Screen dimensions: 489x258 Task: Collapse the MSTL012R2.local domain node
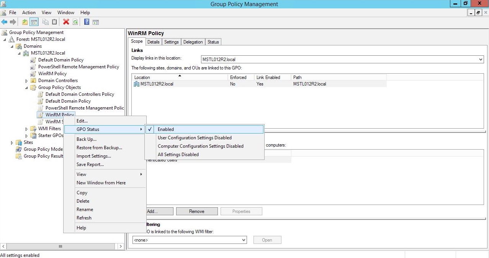[20, 53]
